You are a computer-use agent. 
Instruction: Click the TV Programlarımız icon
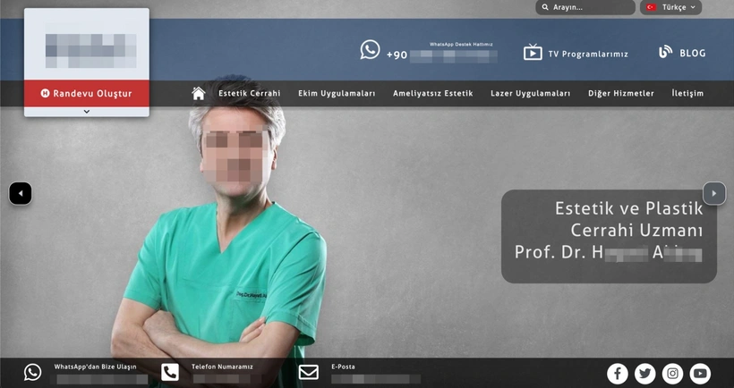[x=533, y=53]
